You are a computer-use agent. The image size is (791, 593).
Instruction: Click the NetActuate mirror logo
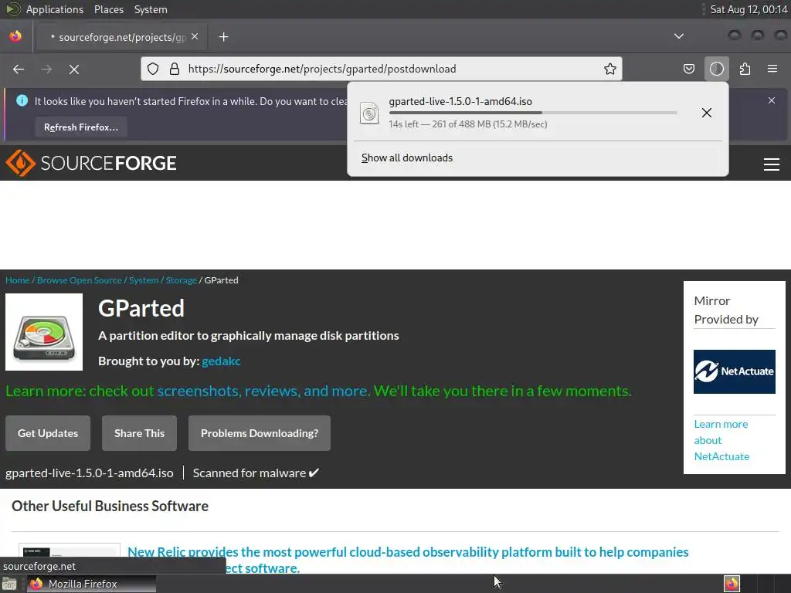pyautogui.click(x=734, y=371)
